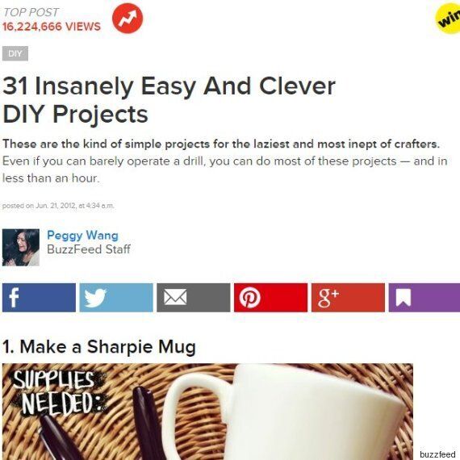Screen dimensions: 460x460
Task: Open the article headline about DIY projects
Action: [x=169, y=100]
